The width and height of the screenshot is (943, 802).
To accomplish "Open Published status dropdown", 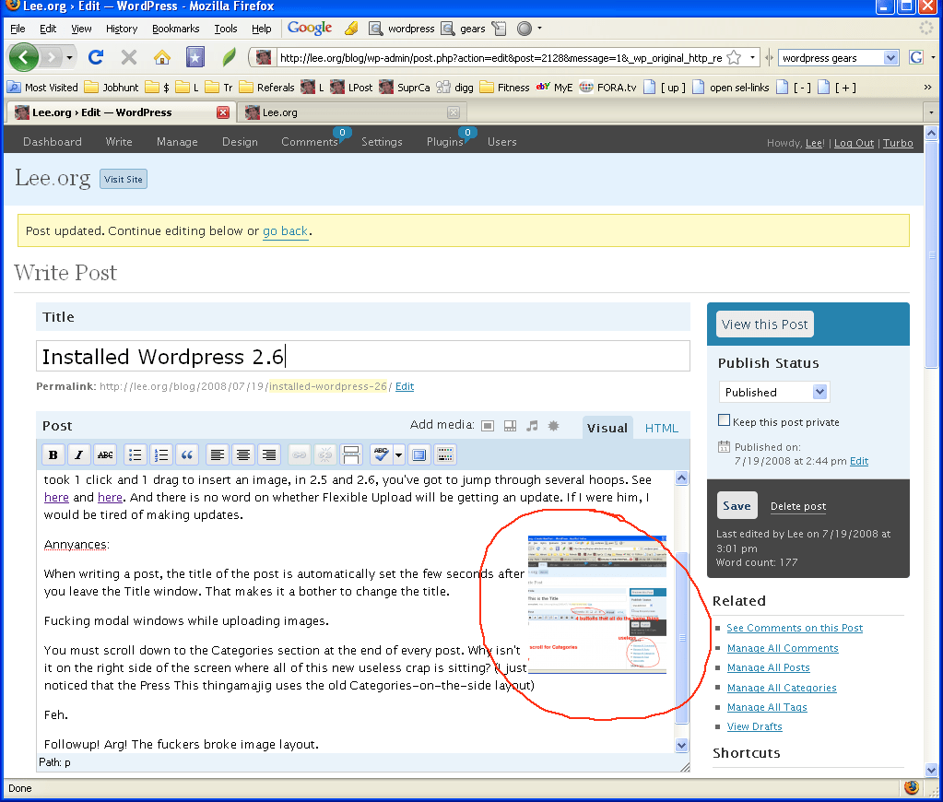I will 774,393.
